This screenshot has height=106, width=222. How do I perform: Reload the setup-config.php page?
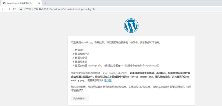(15, 9)
